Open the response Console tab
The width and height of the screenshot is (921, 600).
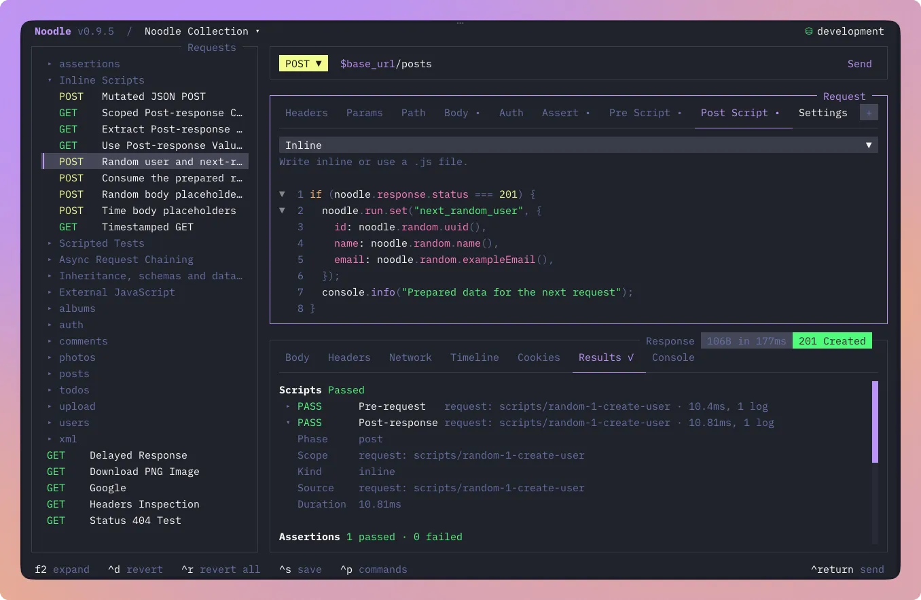coord(673,357)
